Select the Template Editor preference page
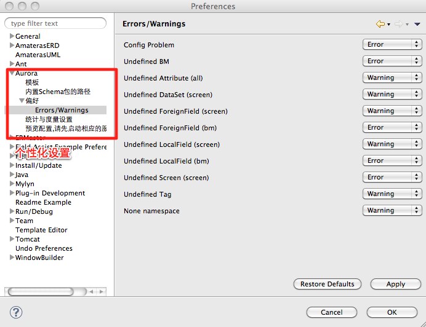Viewport: 426px width, 327px height. 41,230
